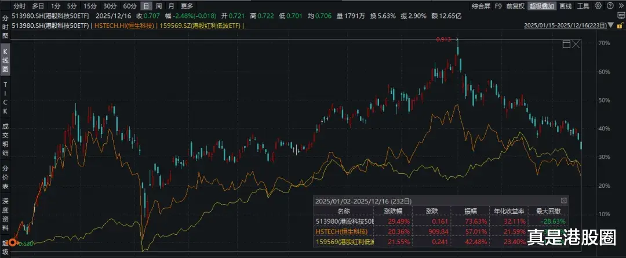This screenshot has width=626, height=258.
Task: Select the HSTECH(恒生科技) table row name
Action: (x=342, y=231)
